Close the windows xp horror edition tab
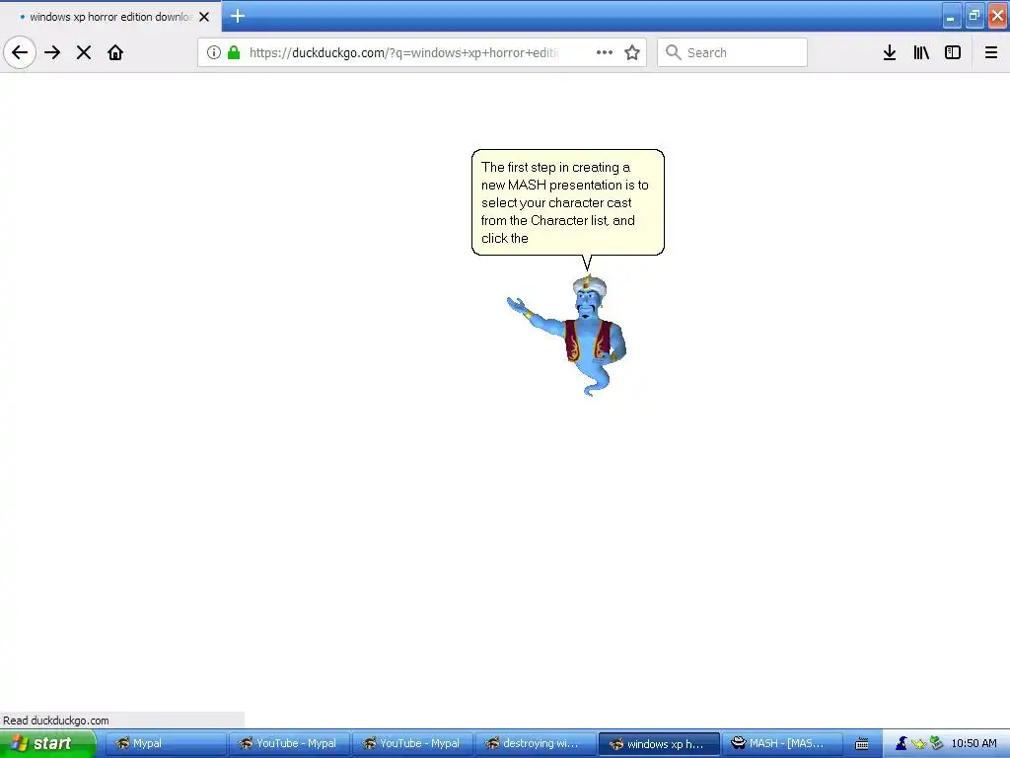This screenshot has width=1010, height=758. (204, 17)
